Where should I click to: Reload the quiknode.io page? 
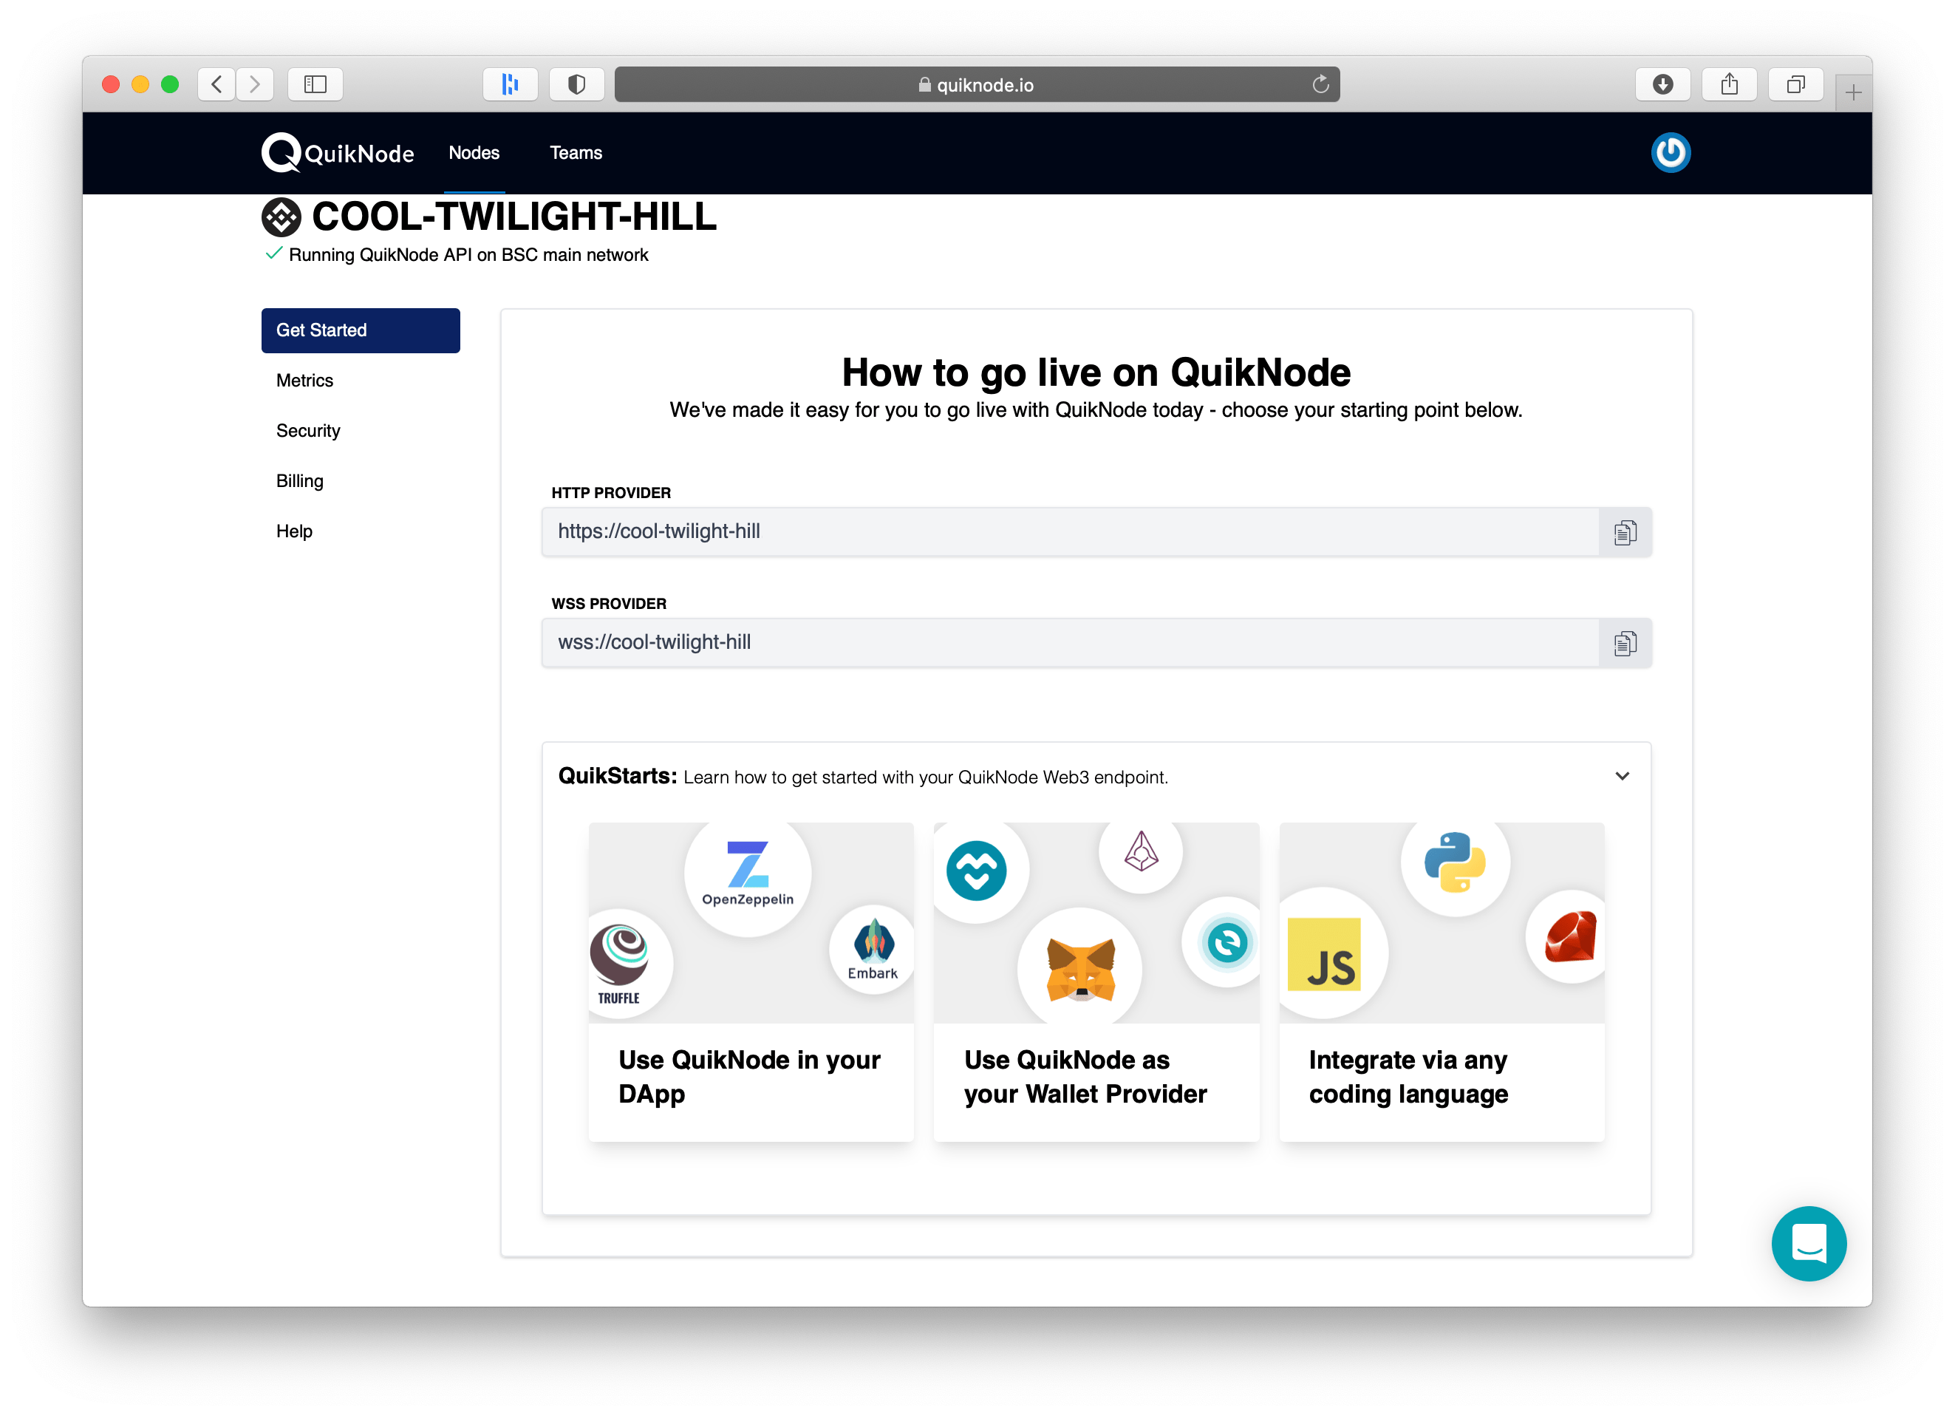pyautogui.click(x=1320, y=84)
